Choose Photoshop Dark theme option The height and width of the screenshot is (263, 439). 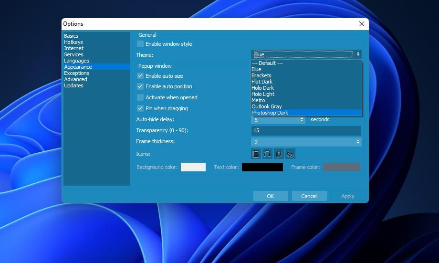(x=306, y=113)
